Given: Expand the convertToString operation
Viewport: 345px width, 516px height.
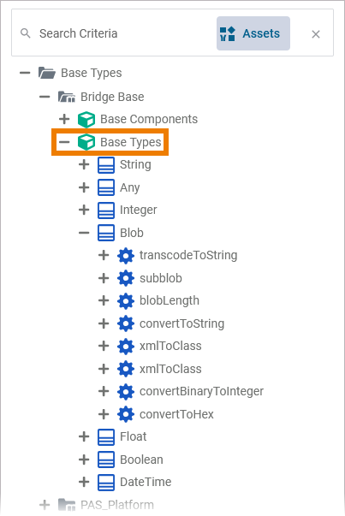Looking at the screenshot, I should (x=104, y=323).
